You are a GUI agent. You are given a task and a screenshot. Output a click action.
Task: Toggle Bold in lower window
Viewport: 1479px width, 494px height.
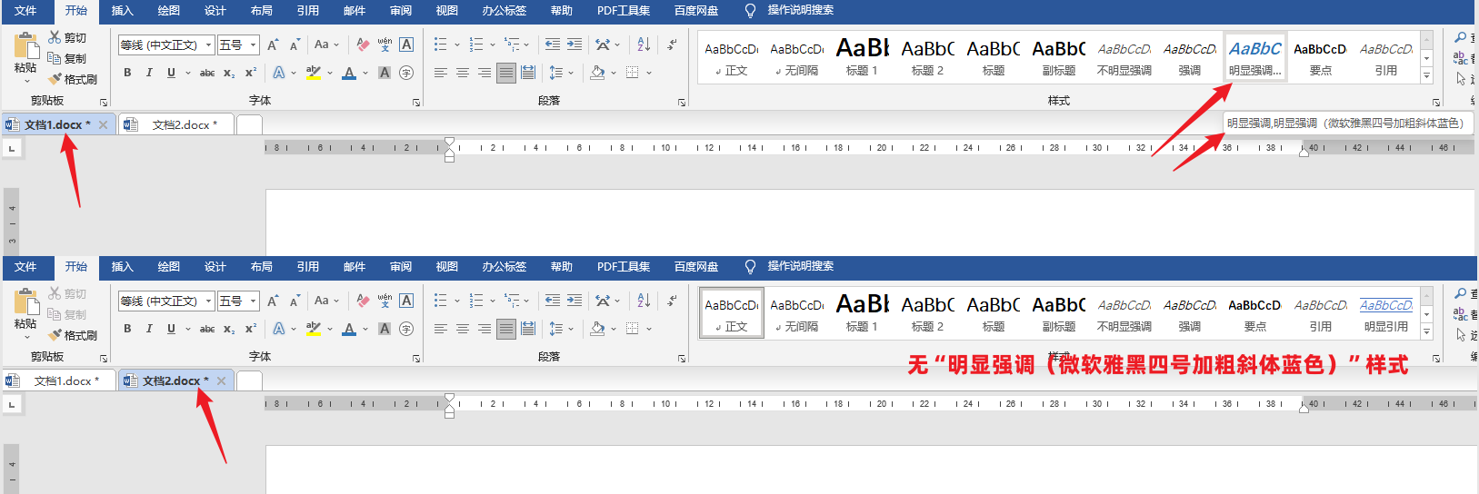pos(127,329)
